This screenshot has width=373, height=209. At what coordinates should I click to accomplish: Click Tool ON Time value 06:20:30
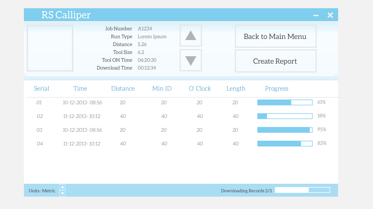147,60
